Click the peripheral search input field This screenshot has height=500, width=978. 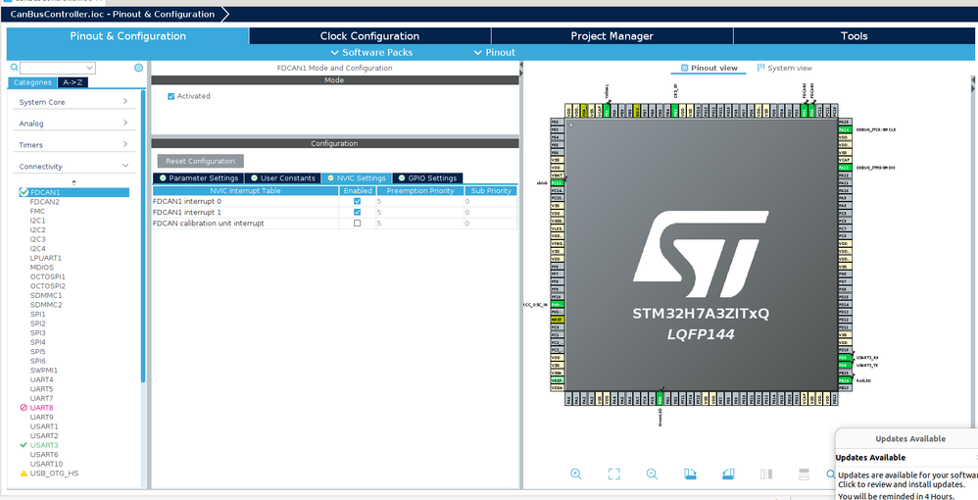click(x=52, y=68)
